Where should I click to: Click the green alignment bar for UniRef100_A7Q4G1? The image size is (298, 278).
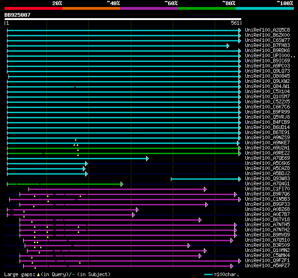[x=65, y=184]
